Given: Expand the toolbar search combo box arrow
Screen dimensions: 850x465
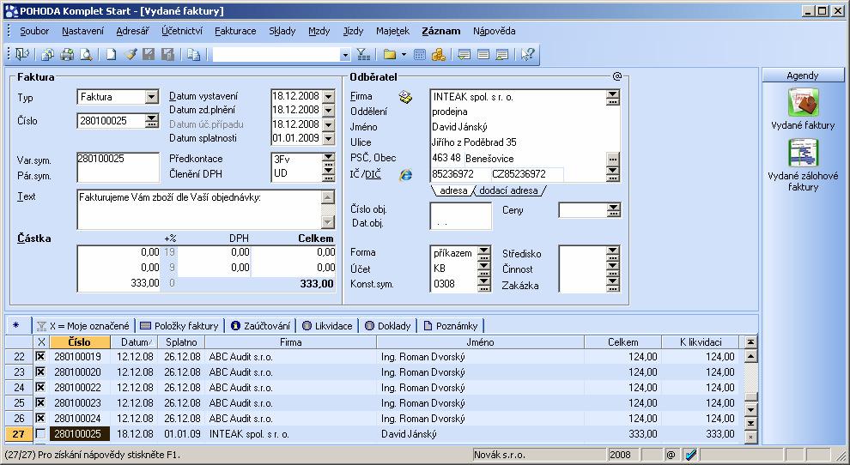Looking at the screenshot, I should (x=345, y=55).
